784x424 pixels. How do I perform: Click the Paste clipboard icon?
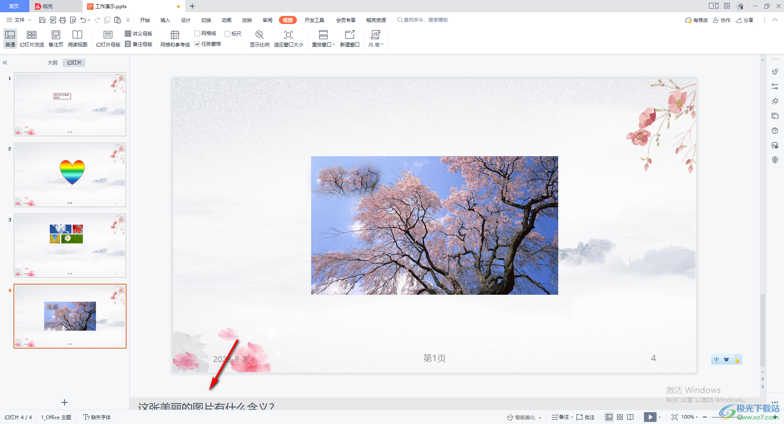pos(118,20)
